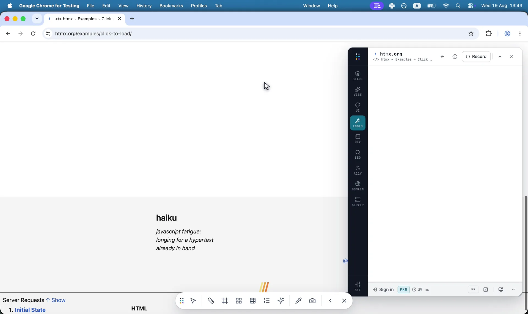Open the monitor display settings icon
The image size is (528, 314).
(x=501, y=290)
